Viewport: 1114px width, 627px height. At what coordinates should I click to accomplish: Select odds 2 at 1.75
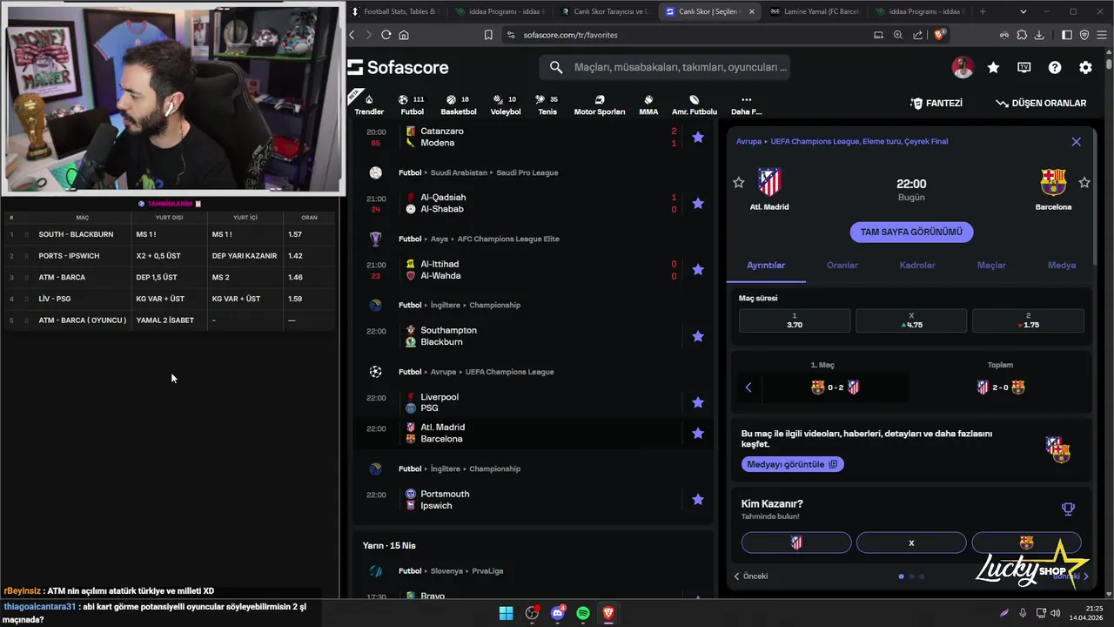pos(1028,320)
